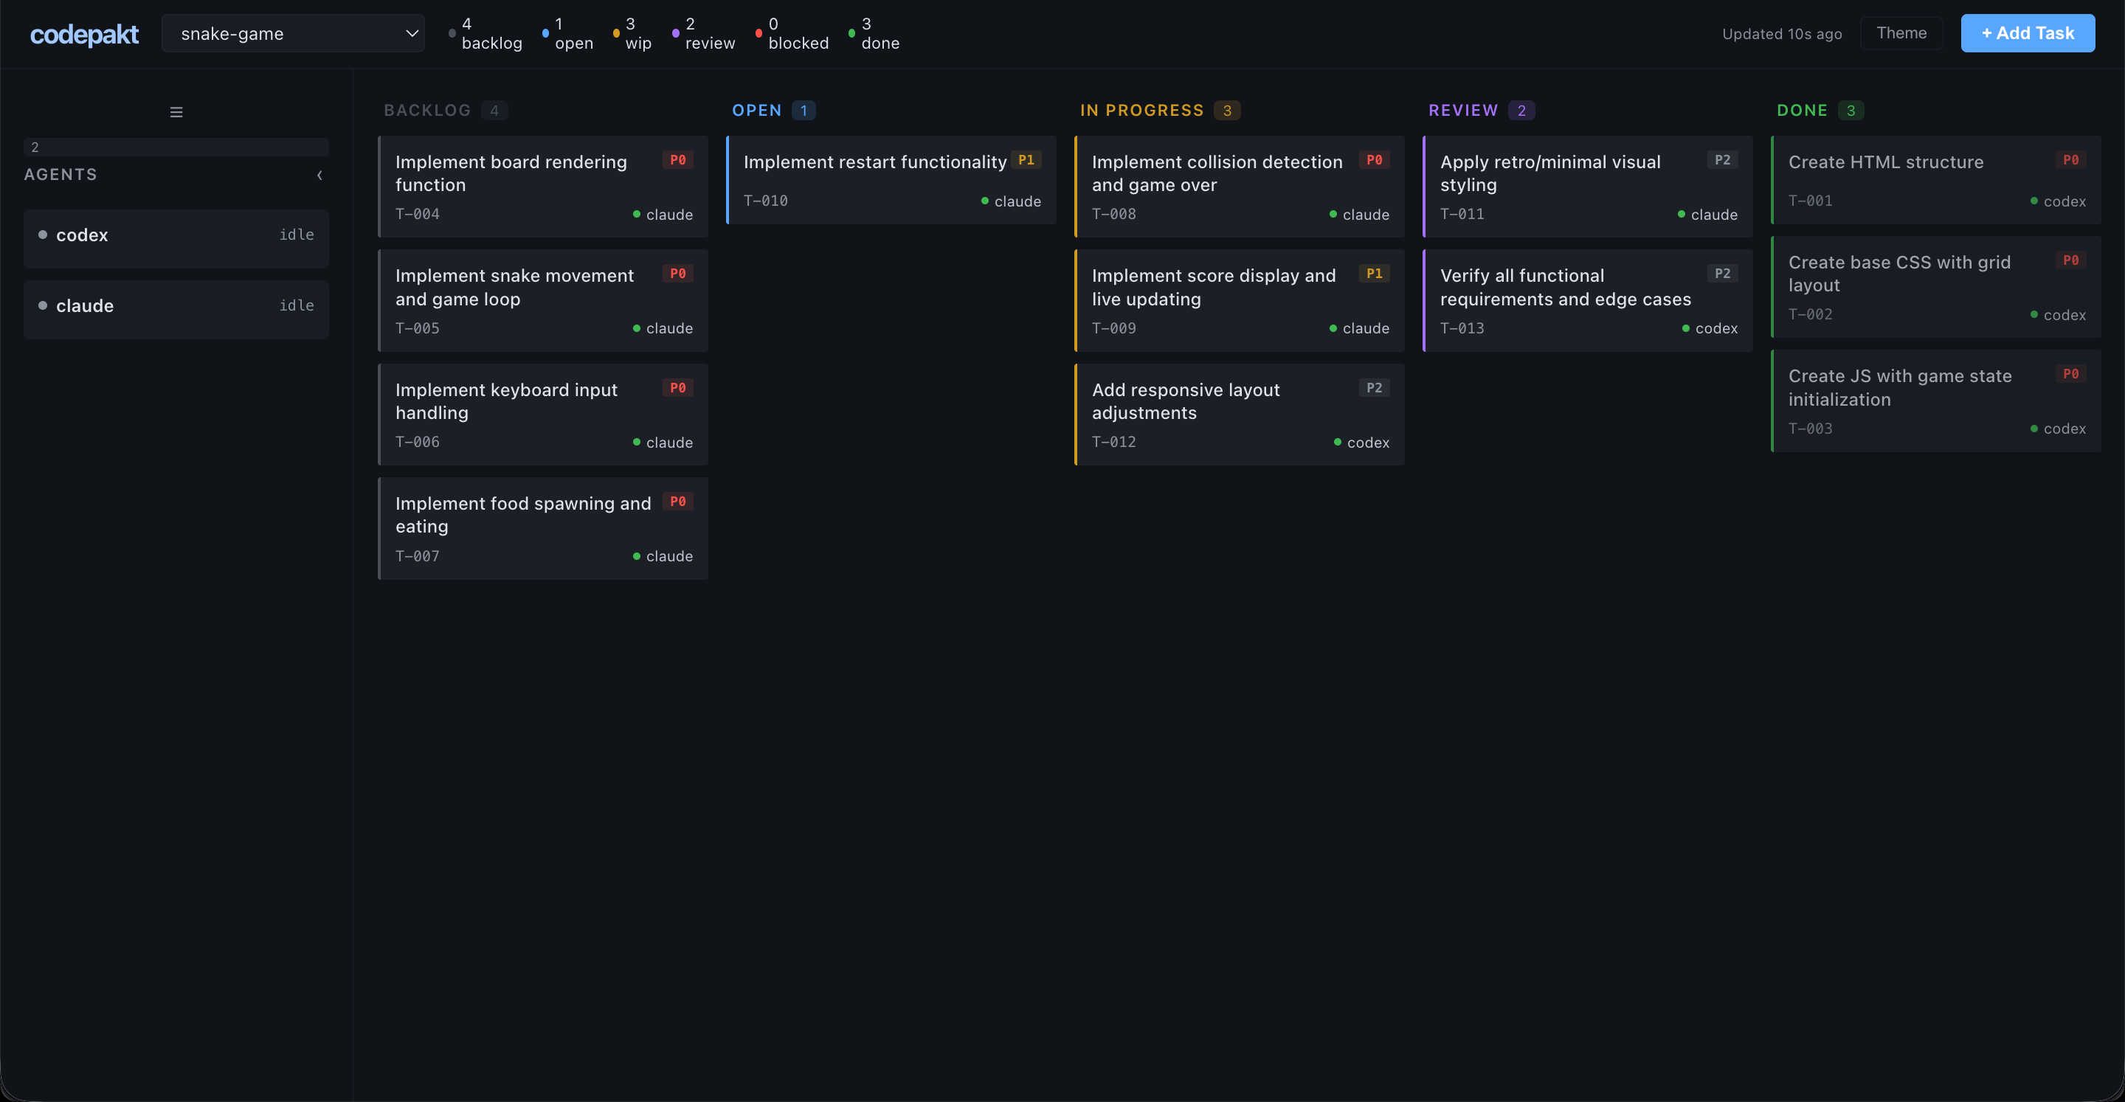Click the codepakt logo

click(x=84, y=34)
